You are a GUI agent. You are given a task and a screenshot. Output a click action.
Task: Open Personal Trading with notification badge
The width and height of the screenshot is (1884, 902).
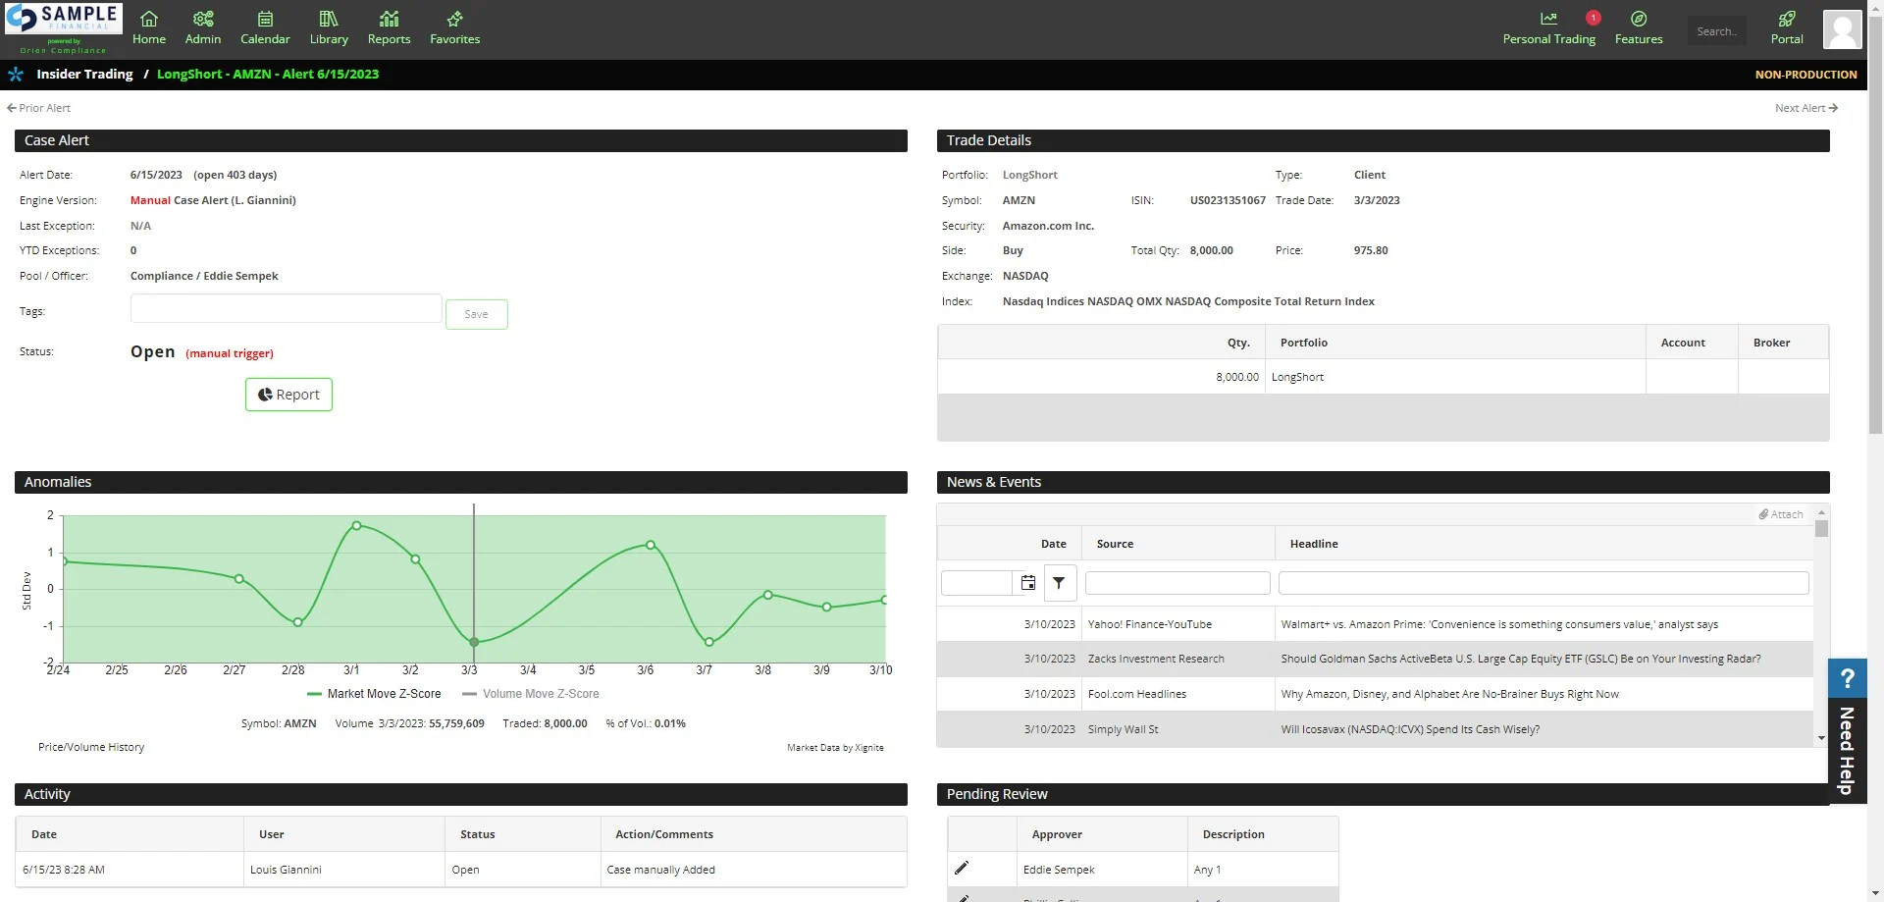pyautogui.click(x=1549, y=27)
